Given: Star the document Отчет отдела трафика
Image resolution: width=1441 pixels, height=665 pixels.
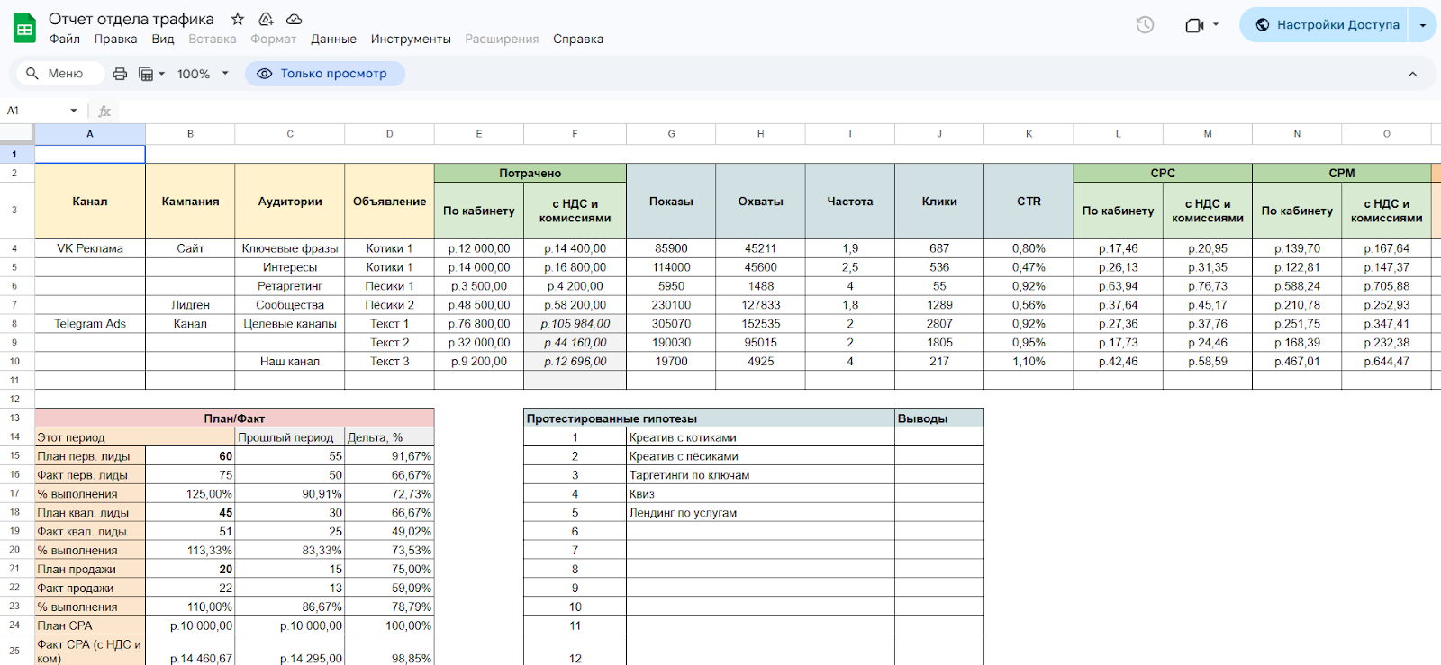Looking at the screenshot, I should point(238,19).
